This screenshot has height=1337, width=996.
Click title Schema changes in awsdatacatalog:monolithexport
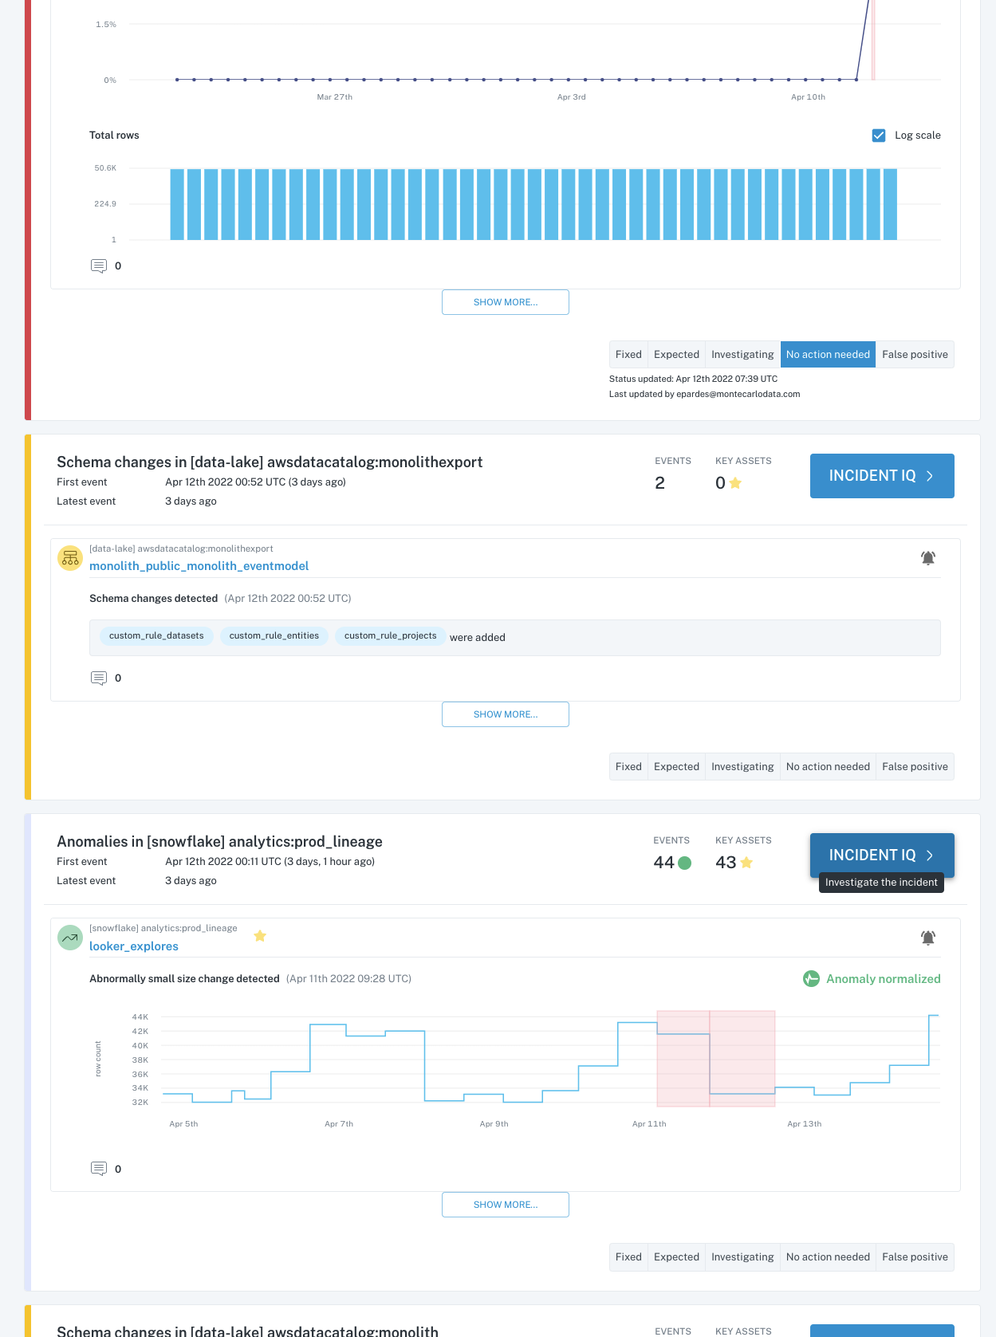270,462
